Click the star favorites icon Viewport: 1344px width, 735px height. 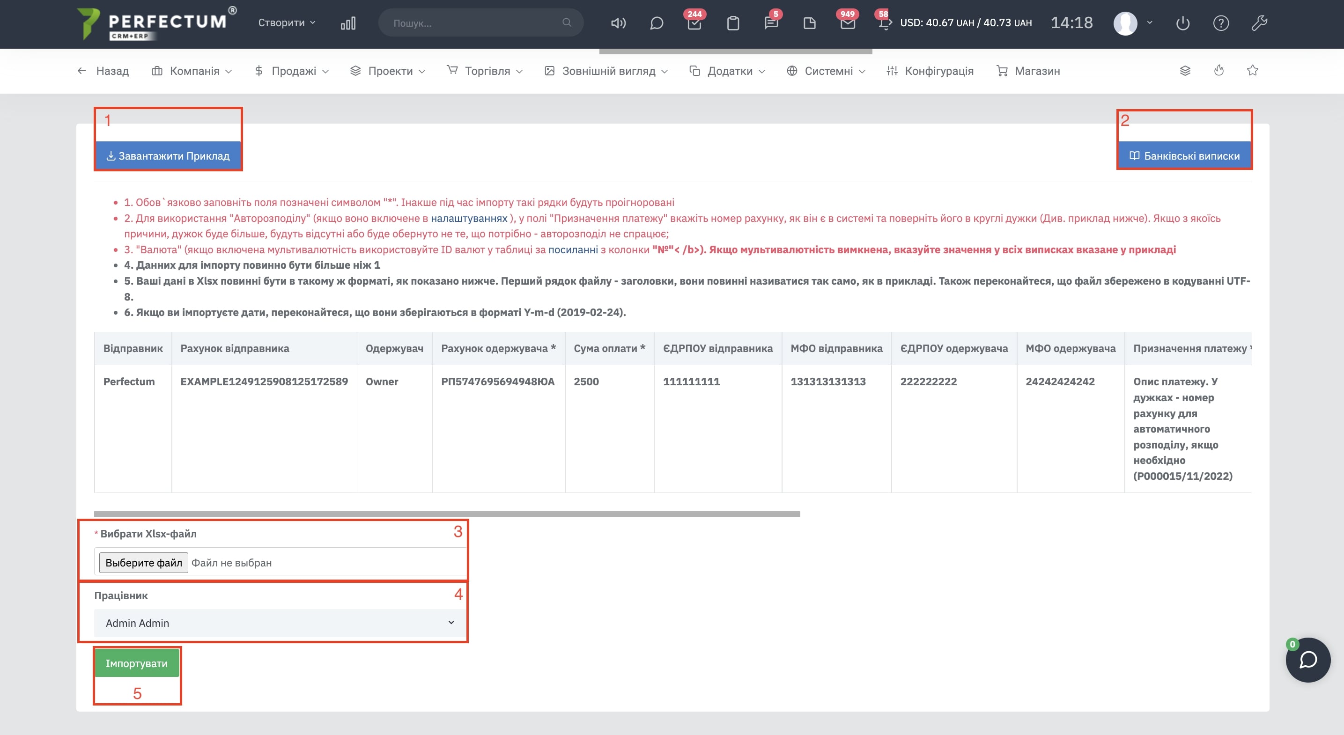[1252, 70]
